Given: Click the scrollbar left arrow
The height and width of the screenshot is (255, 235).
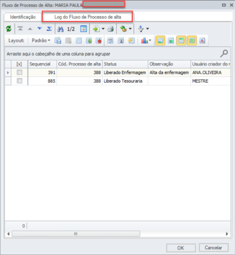Looking at the screenshot, I should (8, 234).
